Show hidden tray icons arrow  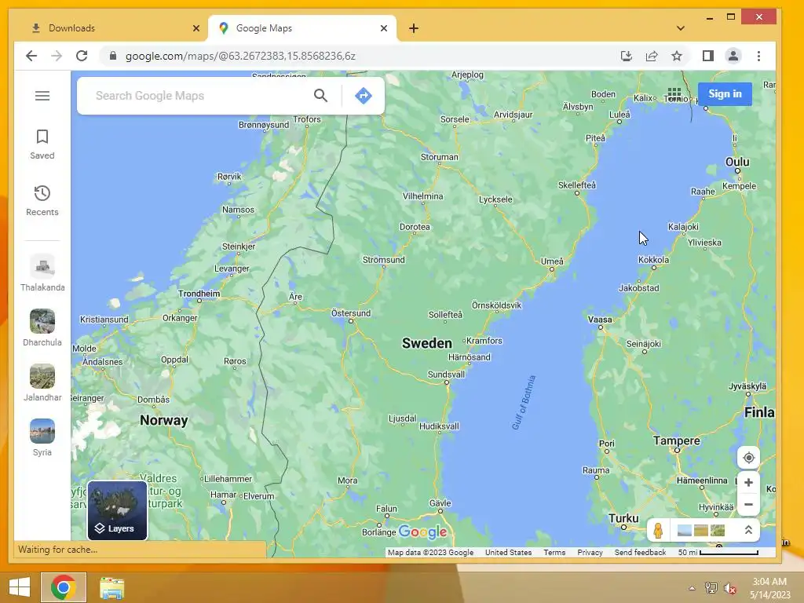pyautogui.click(x=692, y=588)
